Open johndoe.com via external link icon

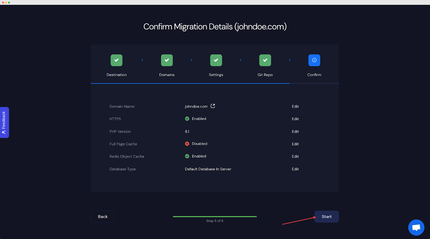213,106
